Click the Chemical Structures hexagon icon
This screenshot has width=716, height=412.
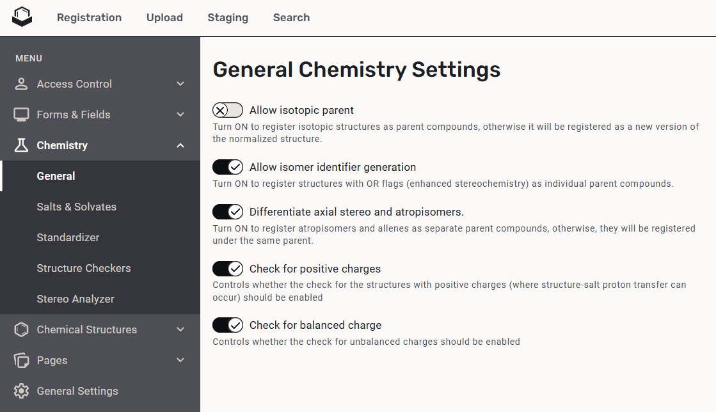(21, 329)
